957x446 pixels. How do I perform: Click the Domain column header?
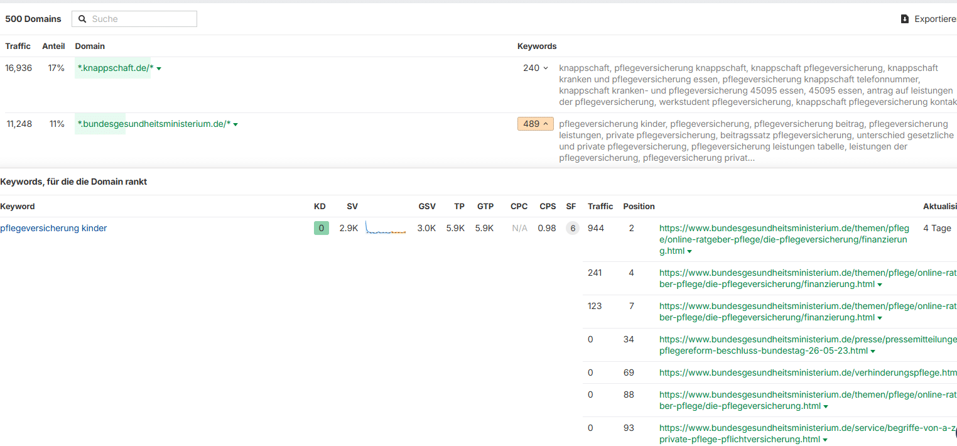[90, 46]
